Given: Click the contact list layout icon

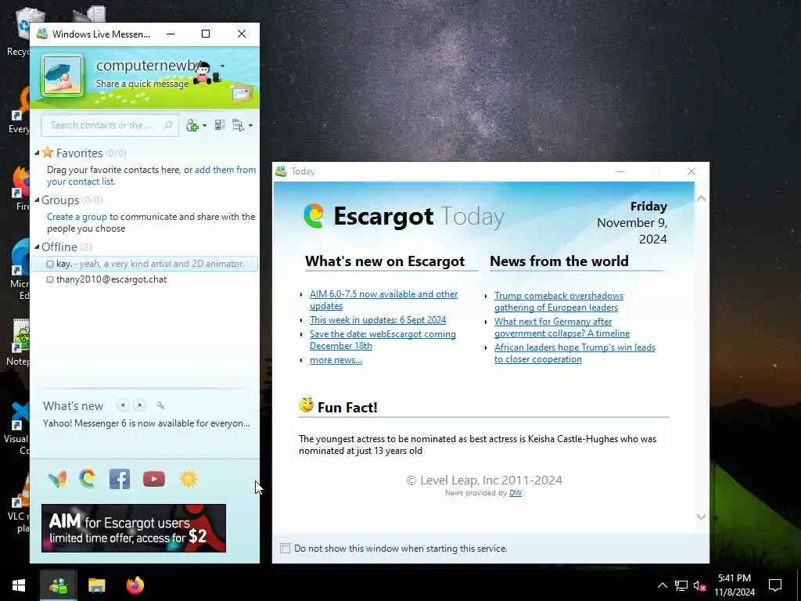Looking at the screenshot, I should coord(220,125).
